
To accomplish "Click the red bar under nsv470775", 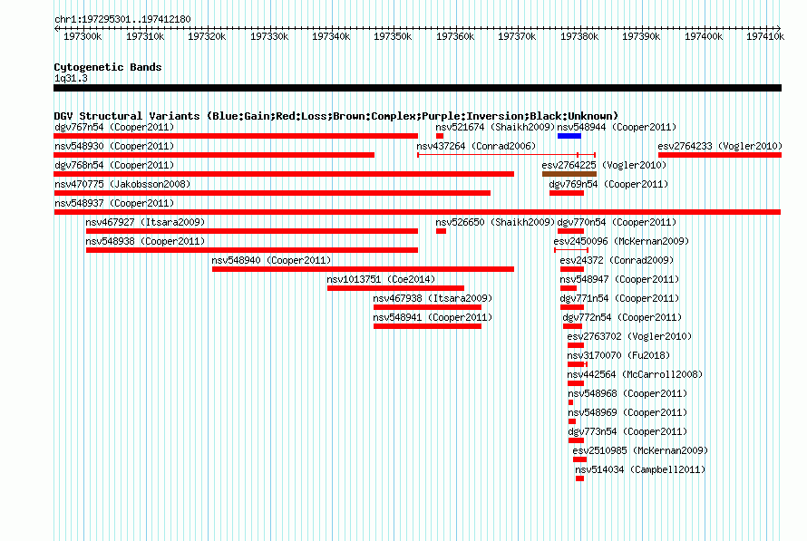I will click(272, 193).
